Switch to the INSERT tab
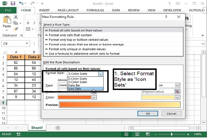The width and height of the screenshot is (207, 138). tap(44, 10)
